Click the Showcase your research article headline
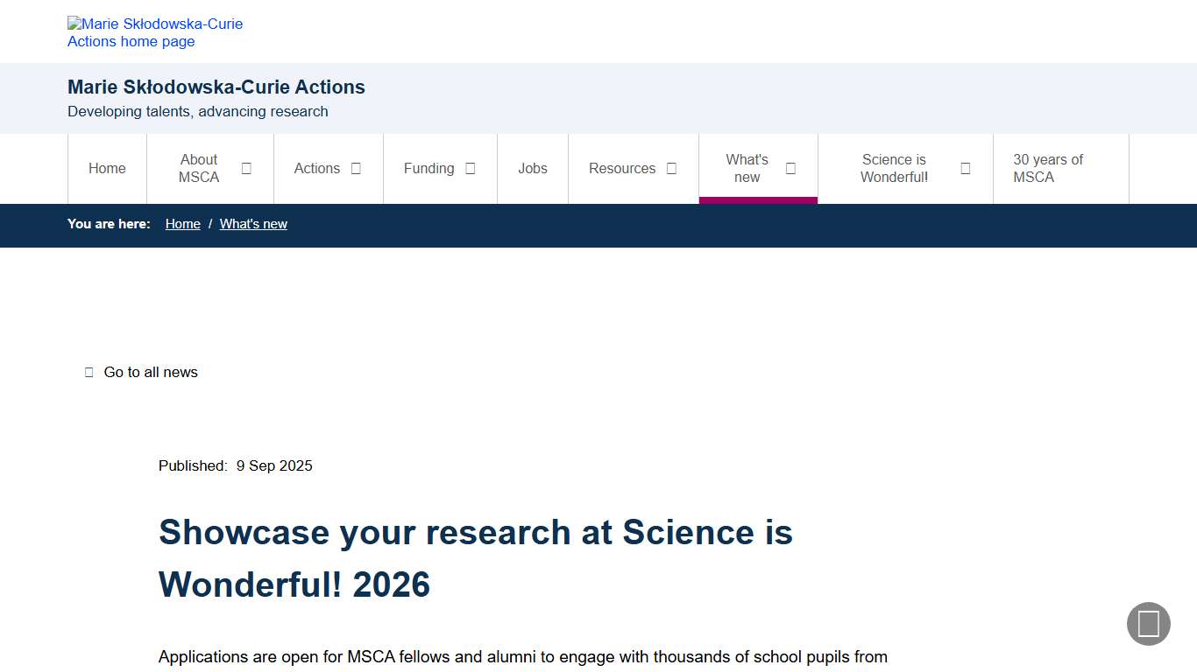The height and width of the screenshot is (672, 1197). pos(475,557)
